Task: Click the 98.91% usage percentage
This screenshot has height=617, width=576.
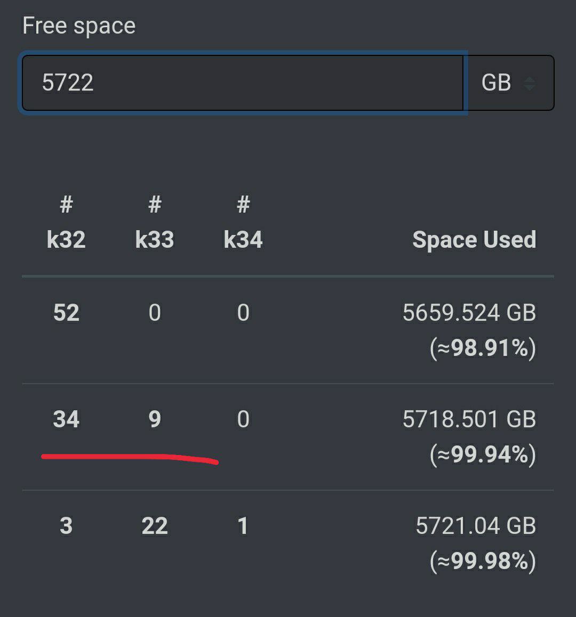Action: (483, 348)
